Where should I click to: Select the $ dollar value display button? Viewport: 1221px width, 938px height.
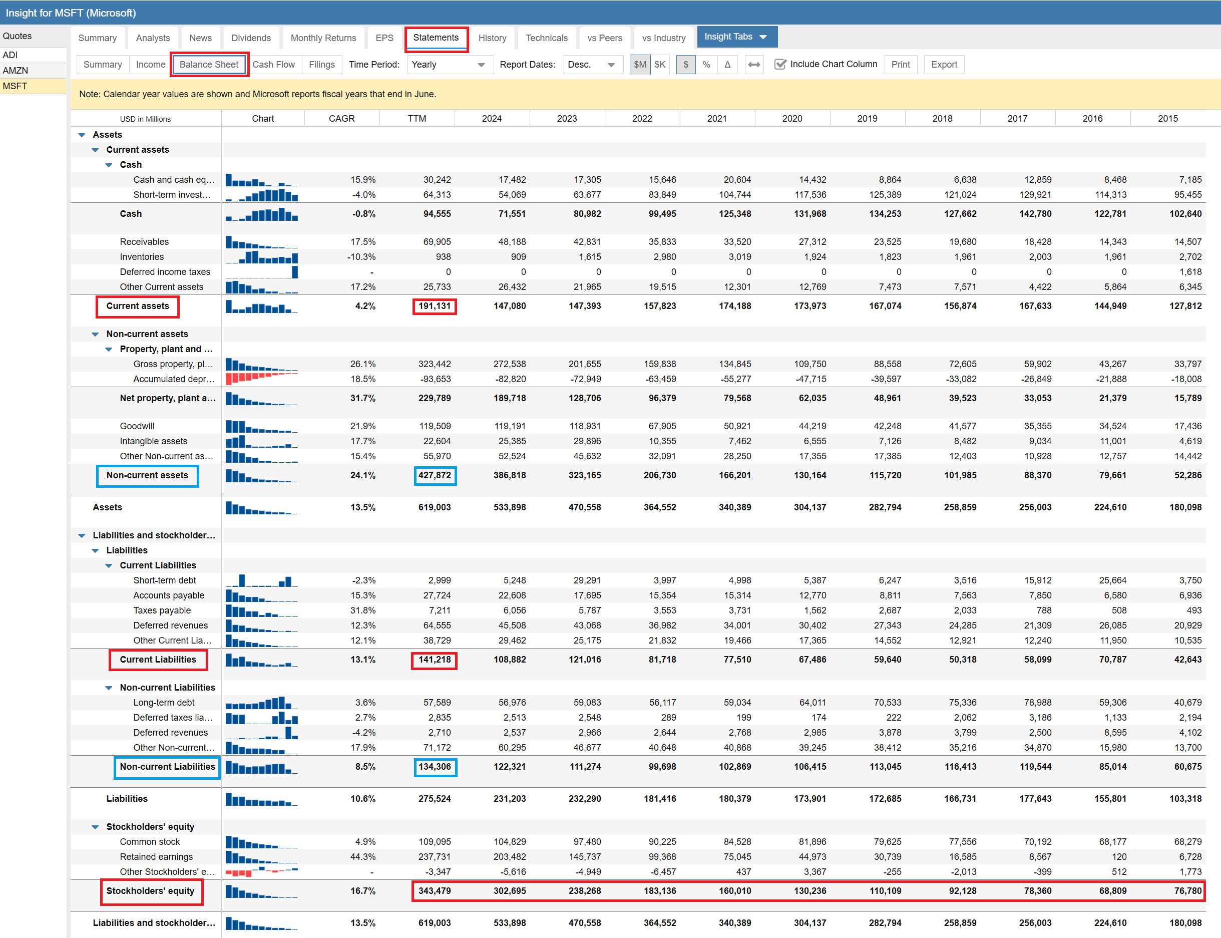tap(686, 65)
